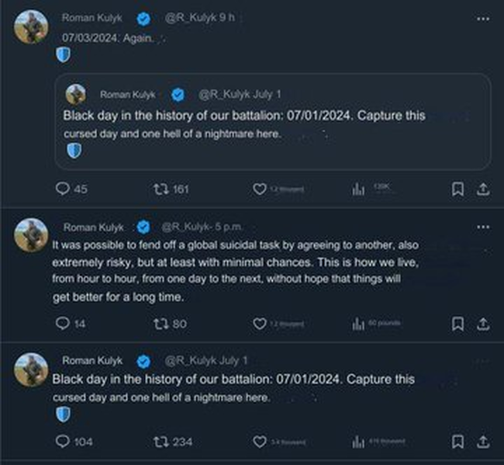The width and height of the screenshot is (504, 465).
Task: Open the quoted July 1 tweet card
Action: click(273, 122)
